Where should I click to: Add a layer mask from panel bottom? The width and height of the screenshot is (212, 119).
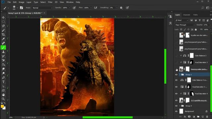pos(189,117)
